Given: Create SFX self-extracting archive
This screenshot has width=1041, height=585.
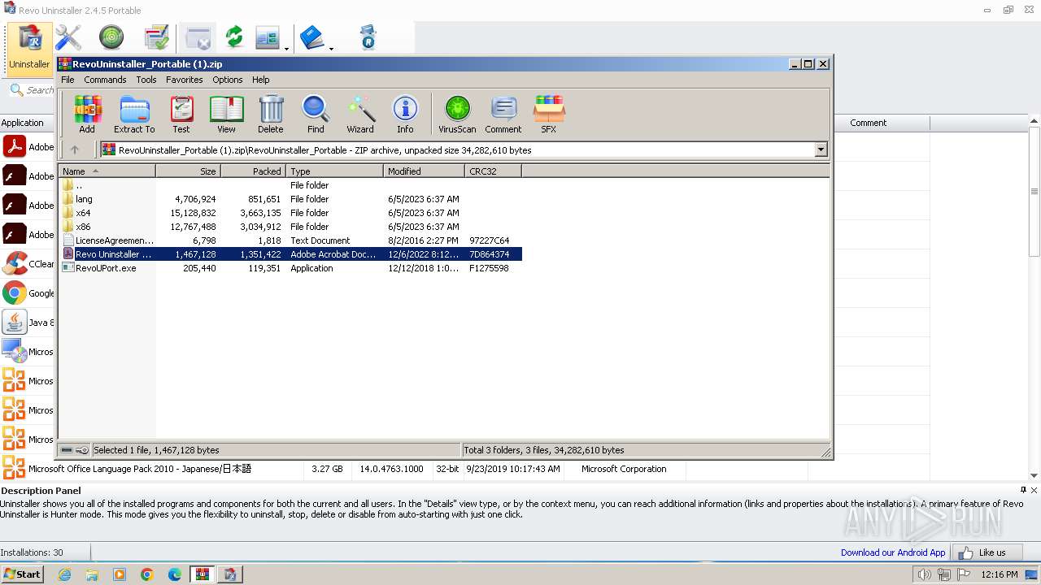Looking at the screenshot, I should [x=549, y=114].
